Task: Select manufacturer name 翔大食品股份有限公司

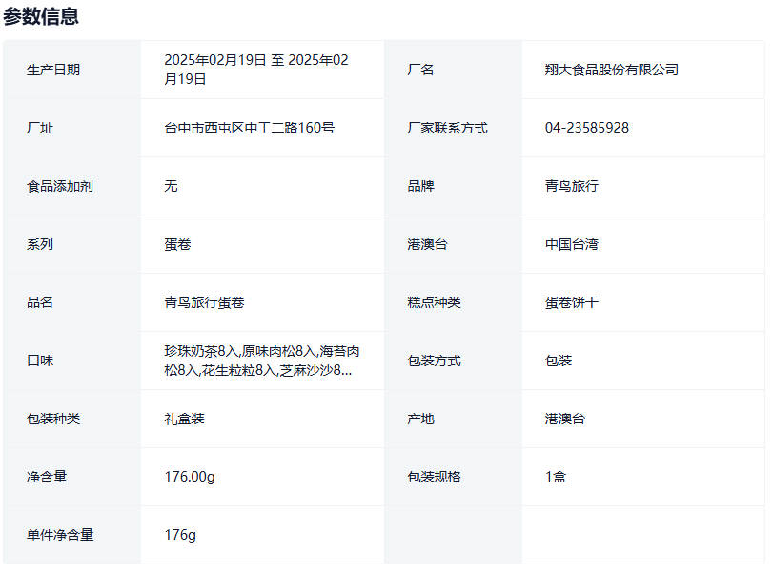Action: point(611,70)
